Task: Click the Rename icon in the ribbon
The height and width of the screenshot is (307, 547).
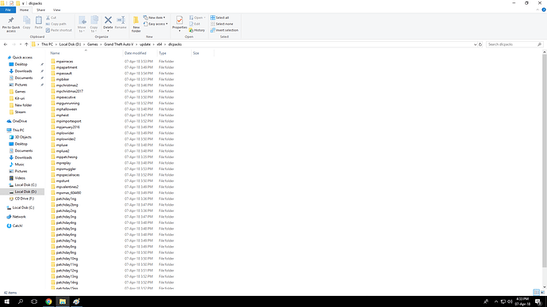Action: 120,21
